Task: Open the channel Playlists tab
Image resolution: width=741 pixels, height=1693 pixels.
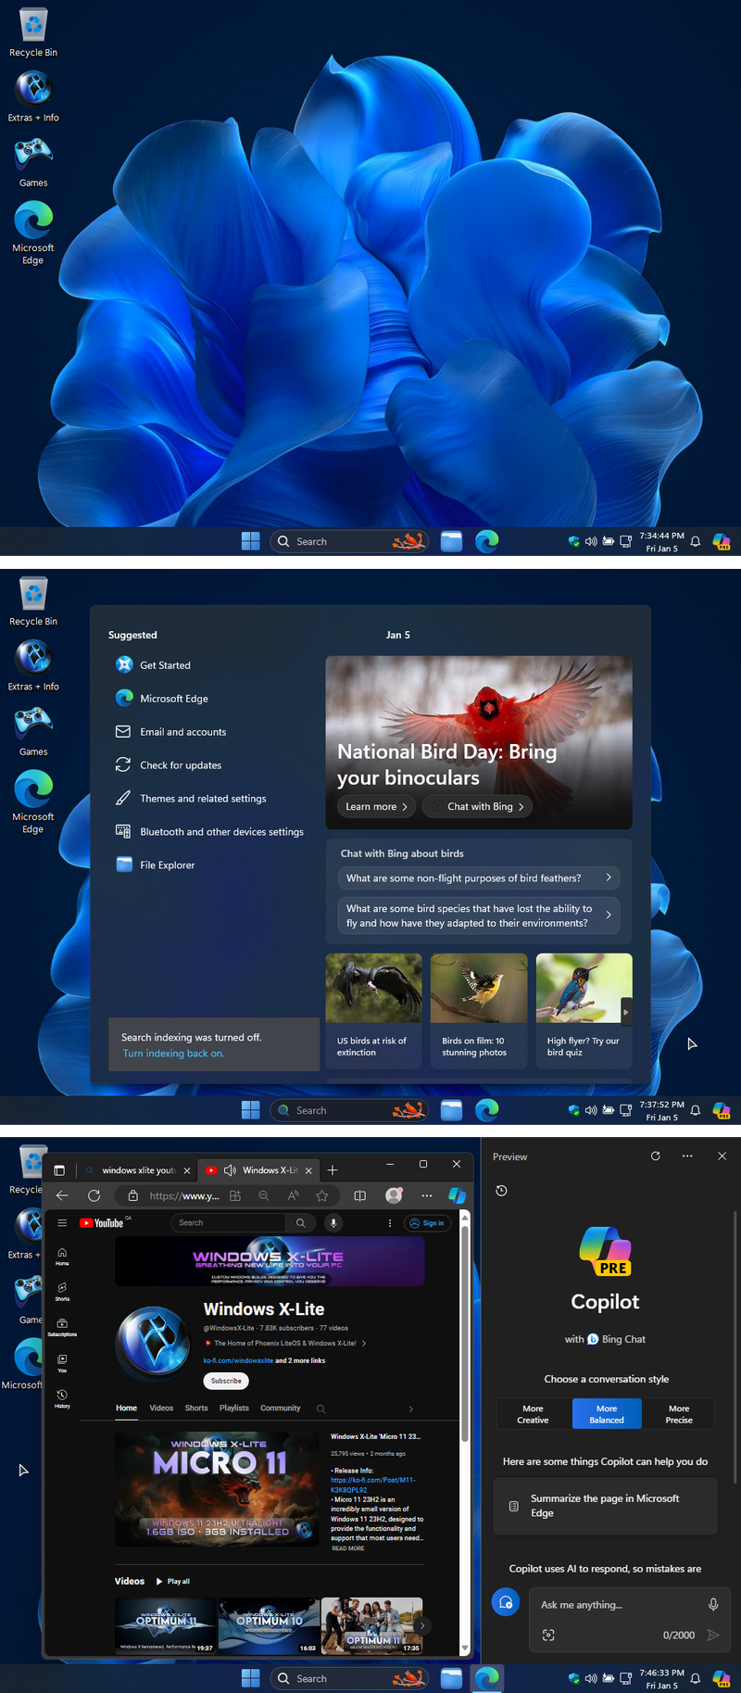Action: [x=234, y=1408]
